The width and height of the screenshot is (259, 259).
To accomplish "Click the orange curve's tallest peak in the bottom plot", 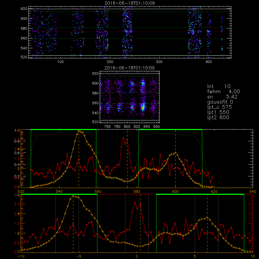I will [x=73, y=196].
